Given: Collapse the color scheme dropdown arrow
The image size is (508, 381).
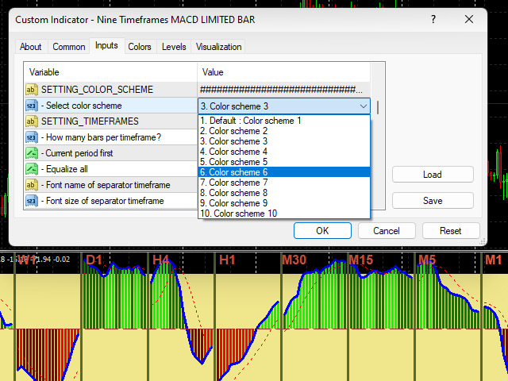Looking at the screenshot, I should [364, 106].
